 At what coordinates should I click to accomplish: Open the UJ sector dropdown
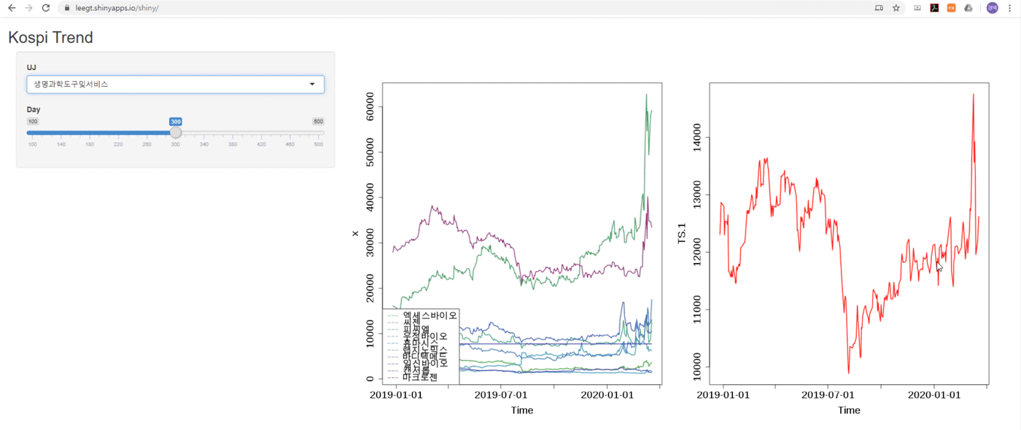(176, 84)
